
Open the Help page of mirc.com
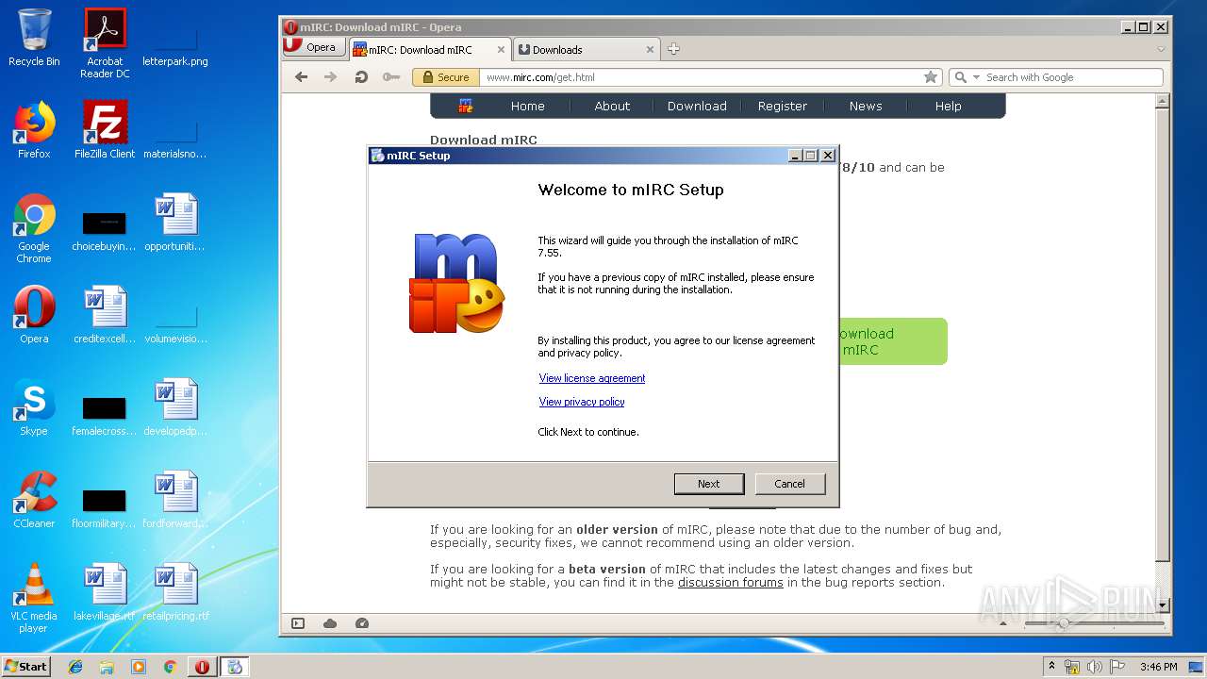(949, 106)
